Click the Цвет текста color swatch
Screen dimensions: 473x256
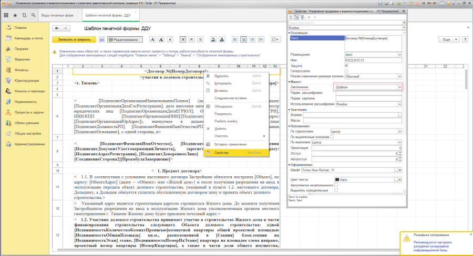click(336, 179)
